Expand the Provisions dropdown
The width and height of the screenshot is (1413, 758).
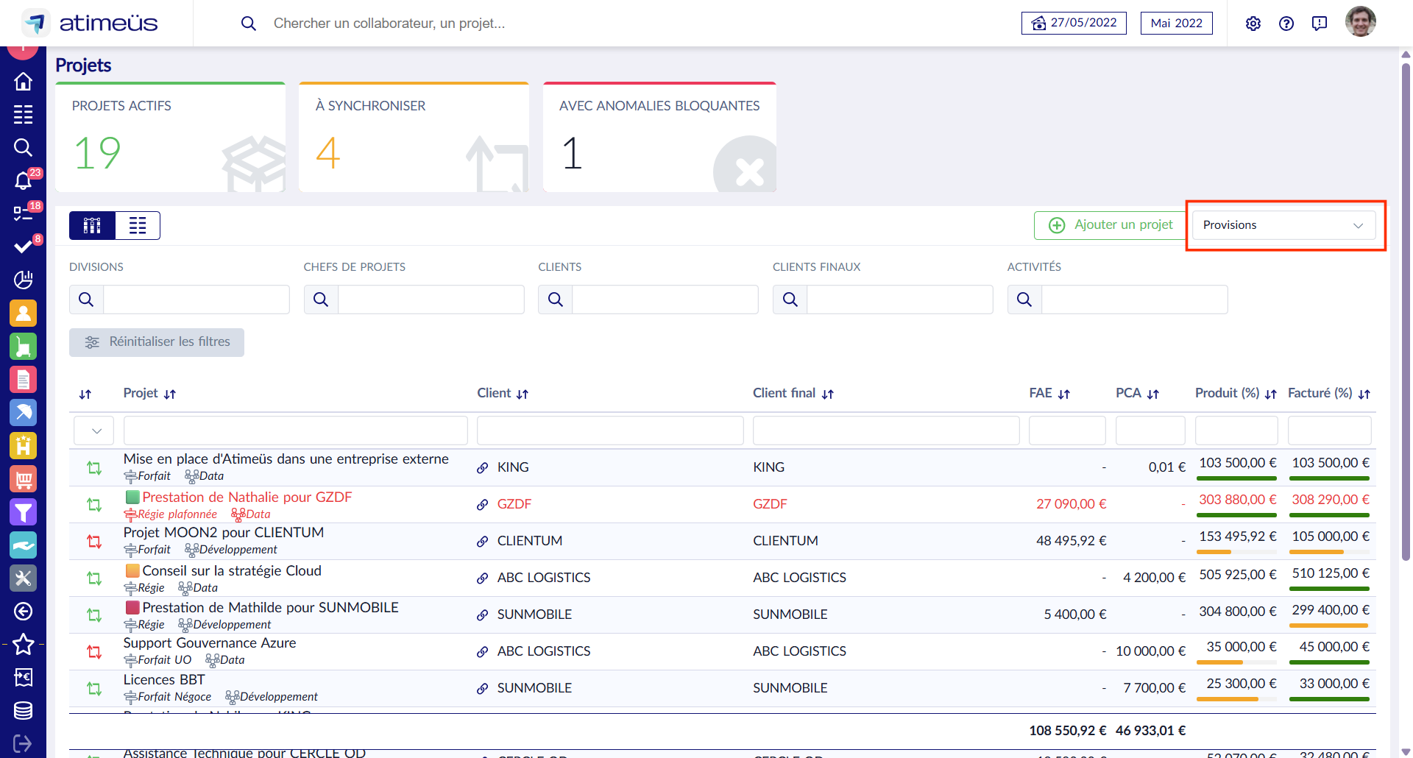tap(1284, 225)
